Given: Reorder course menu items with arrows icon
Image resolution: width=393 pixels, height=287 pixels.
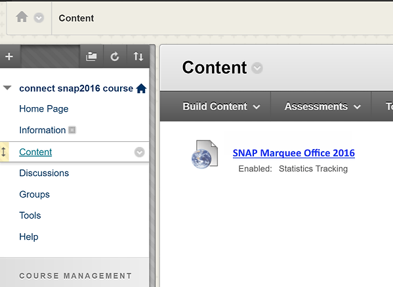Looking at the screenshot, I should pyautogui.click(x=138, y=56).
